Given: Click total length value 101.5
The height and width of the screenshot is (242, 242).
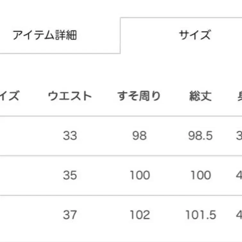Looking at the screenshot, I should click(x=201, y=215).
